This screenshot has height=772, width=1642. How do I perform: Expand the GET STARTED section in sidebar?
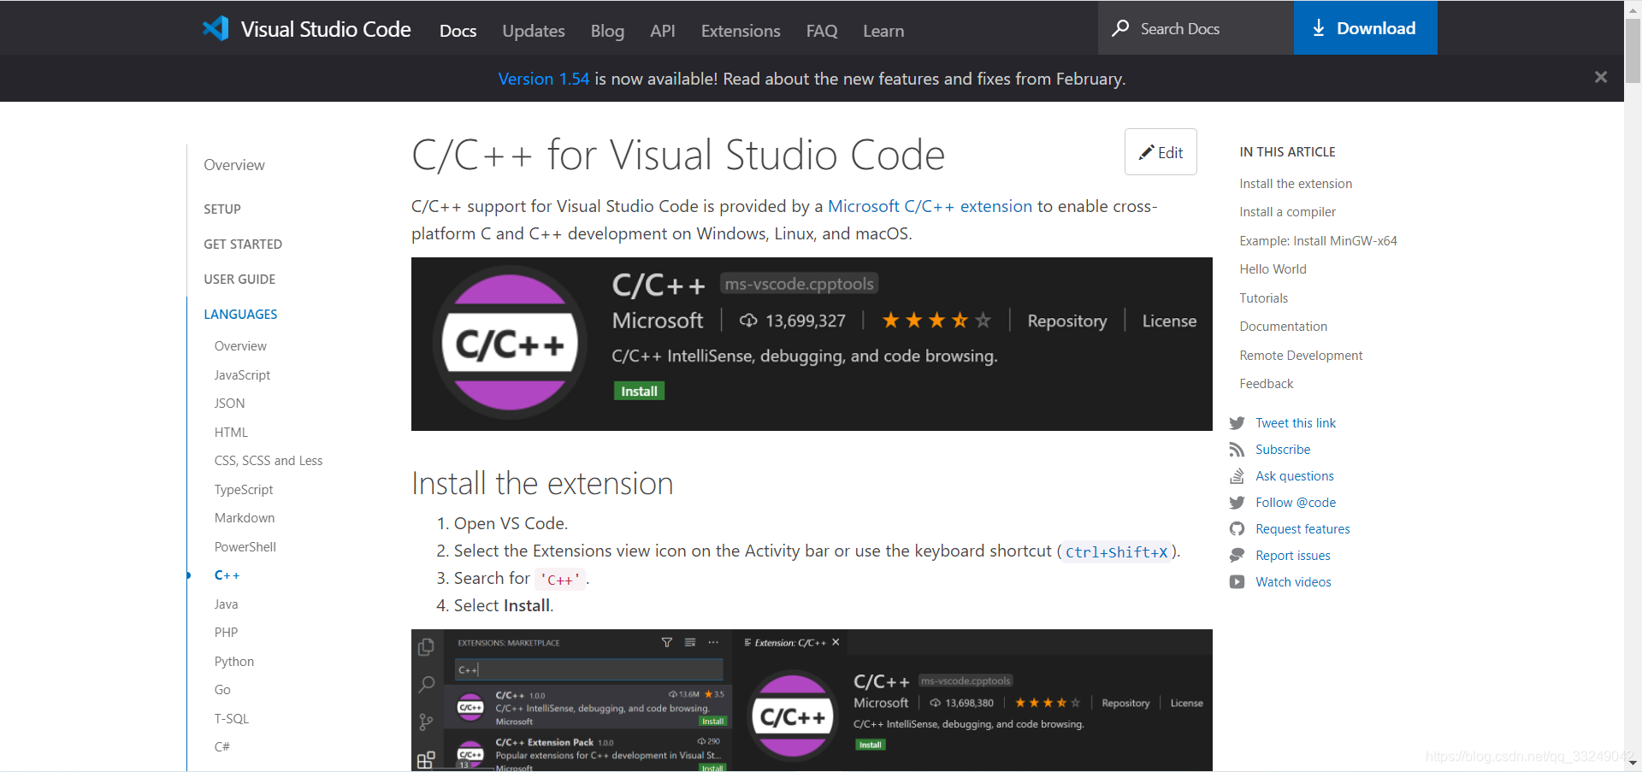[243, 244]
